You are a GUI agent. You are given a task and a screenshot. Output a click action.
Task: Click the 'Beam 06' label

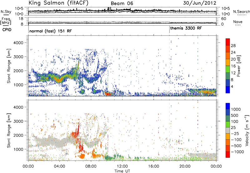click(122, 3)
